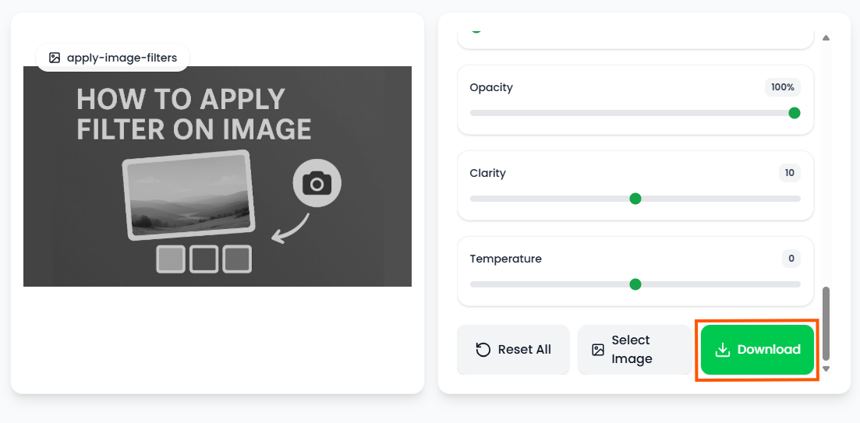Click the download arrow icon
This screenshot has height=423, width=860.
[722, 350]
